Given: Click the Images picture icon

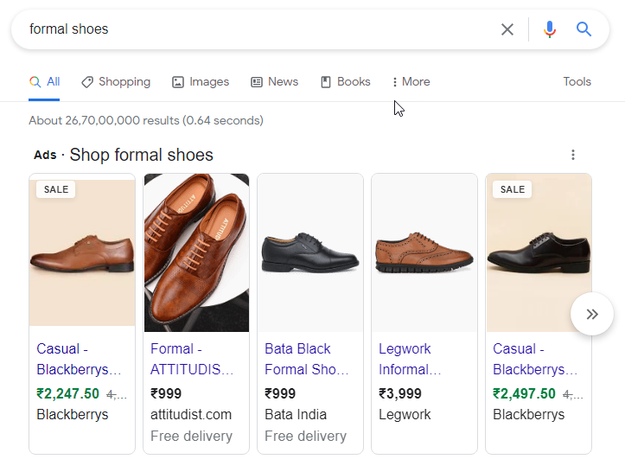Looking at the screenshot, I should pyautogui.click(x=178, y=82).
